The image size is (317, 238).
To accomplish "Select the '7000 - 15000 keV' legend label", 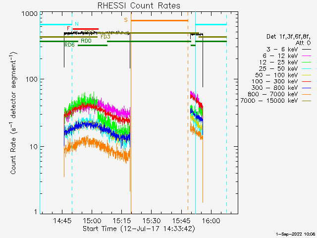I will 269,101.
